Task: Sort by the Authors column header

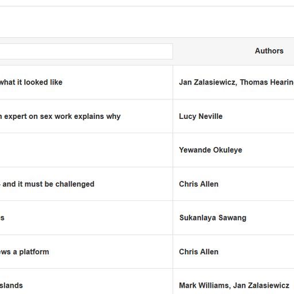Action: pyautogui.click(x=269, y=51)
